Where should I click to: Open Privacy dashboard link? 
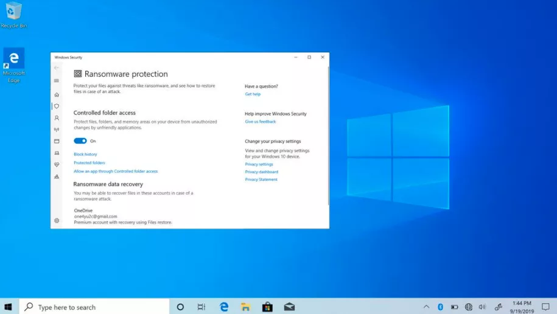coord(261,172)
